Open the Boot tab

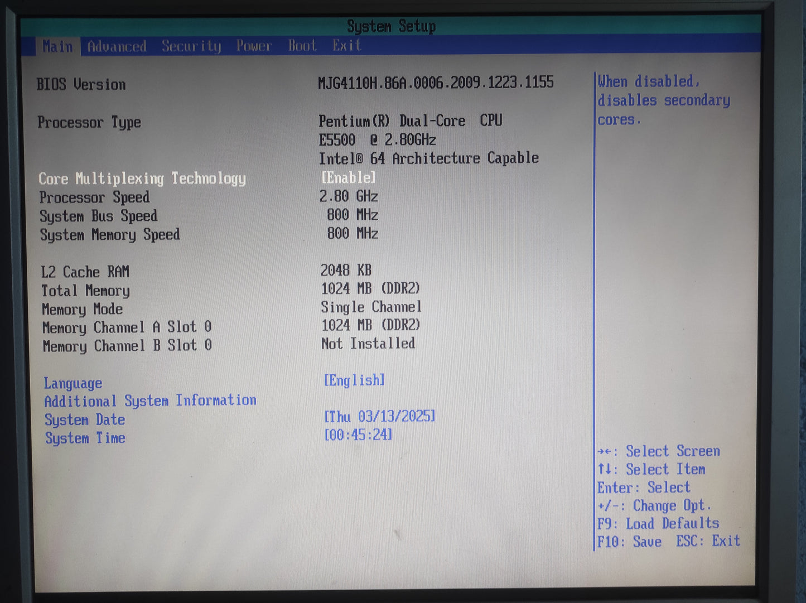click(302, 46)
